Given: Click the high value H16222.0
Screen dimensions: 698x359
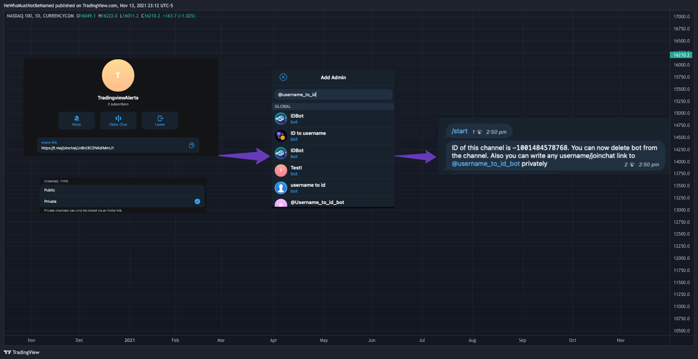Looking at the screenshot, I should pos(108,16).
